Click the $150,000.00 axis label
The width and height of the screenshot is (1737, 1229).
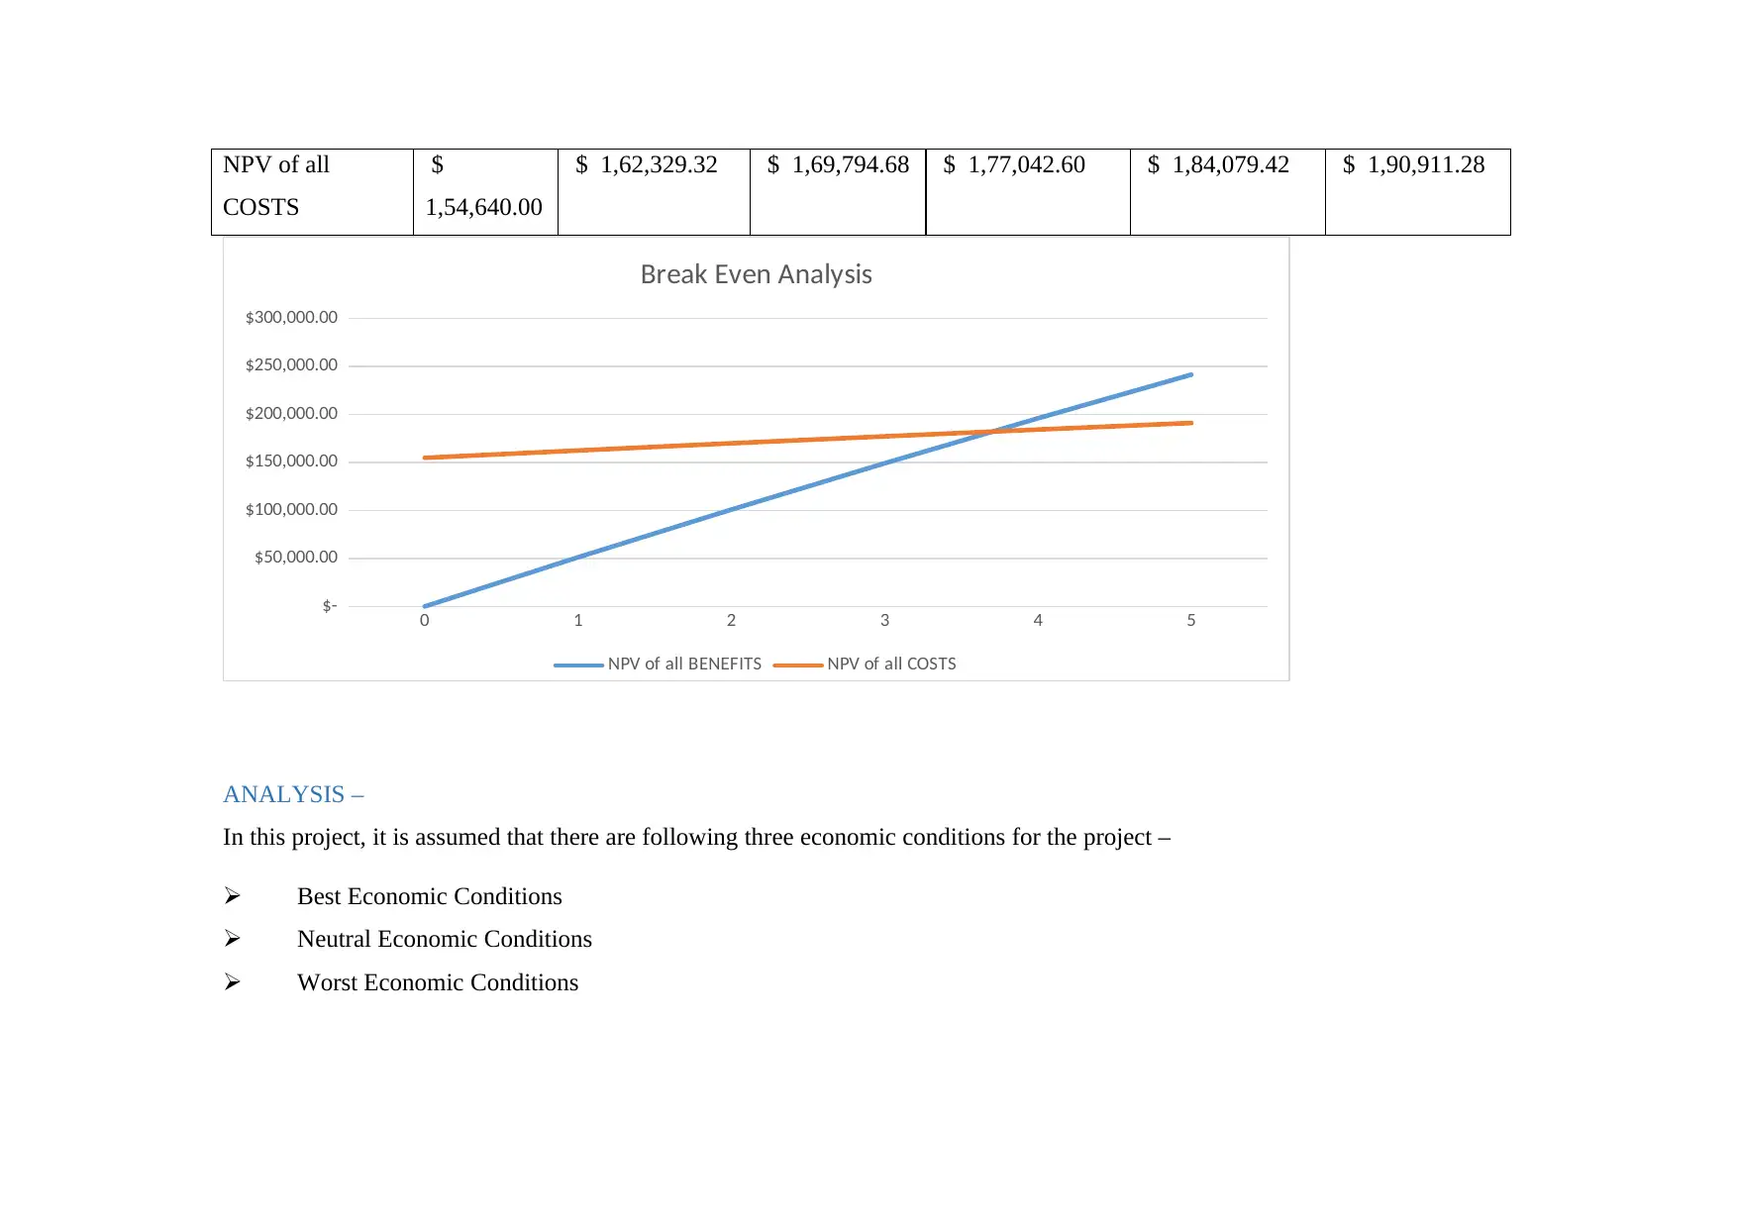click(x=291, y=461)
